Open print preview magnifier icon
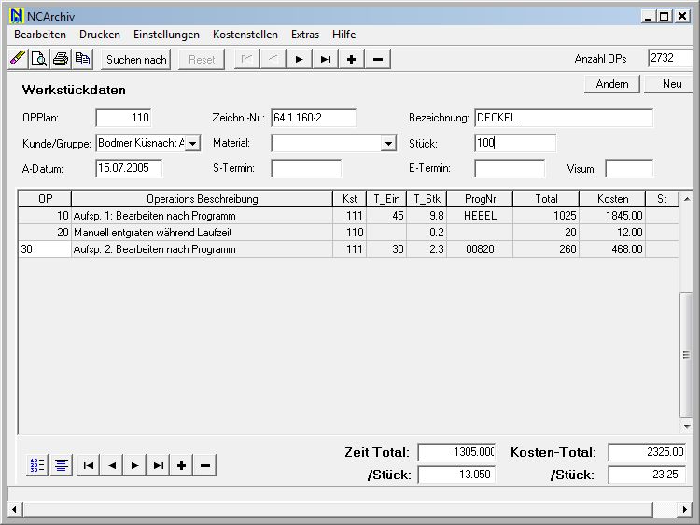 (x=39, y=59)
